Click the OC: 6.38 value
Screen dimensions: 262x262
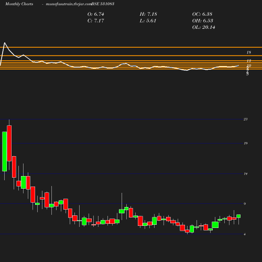pos(202,14)
